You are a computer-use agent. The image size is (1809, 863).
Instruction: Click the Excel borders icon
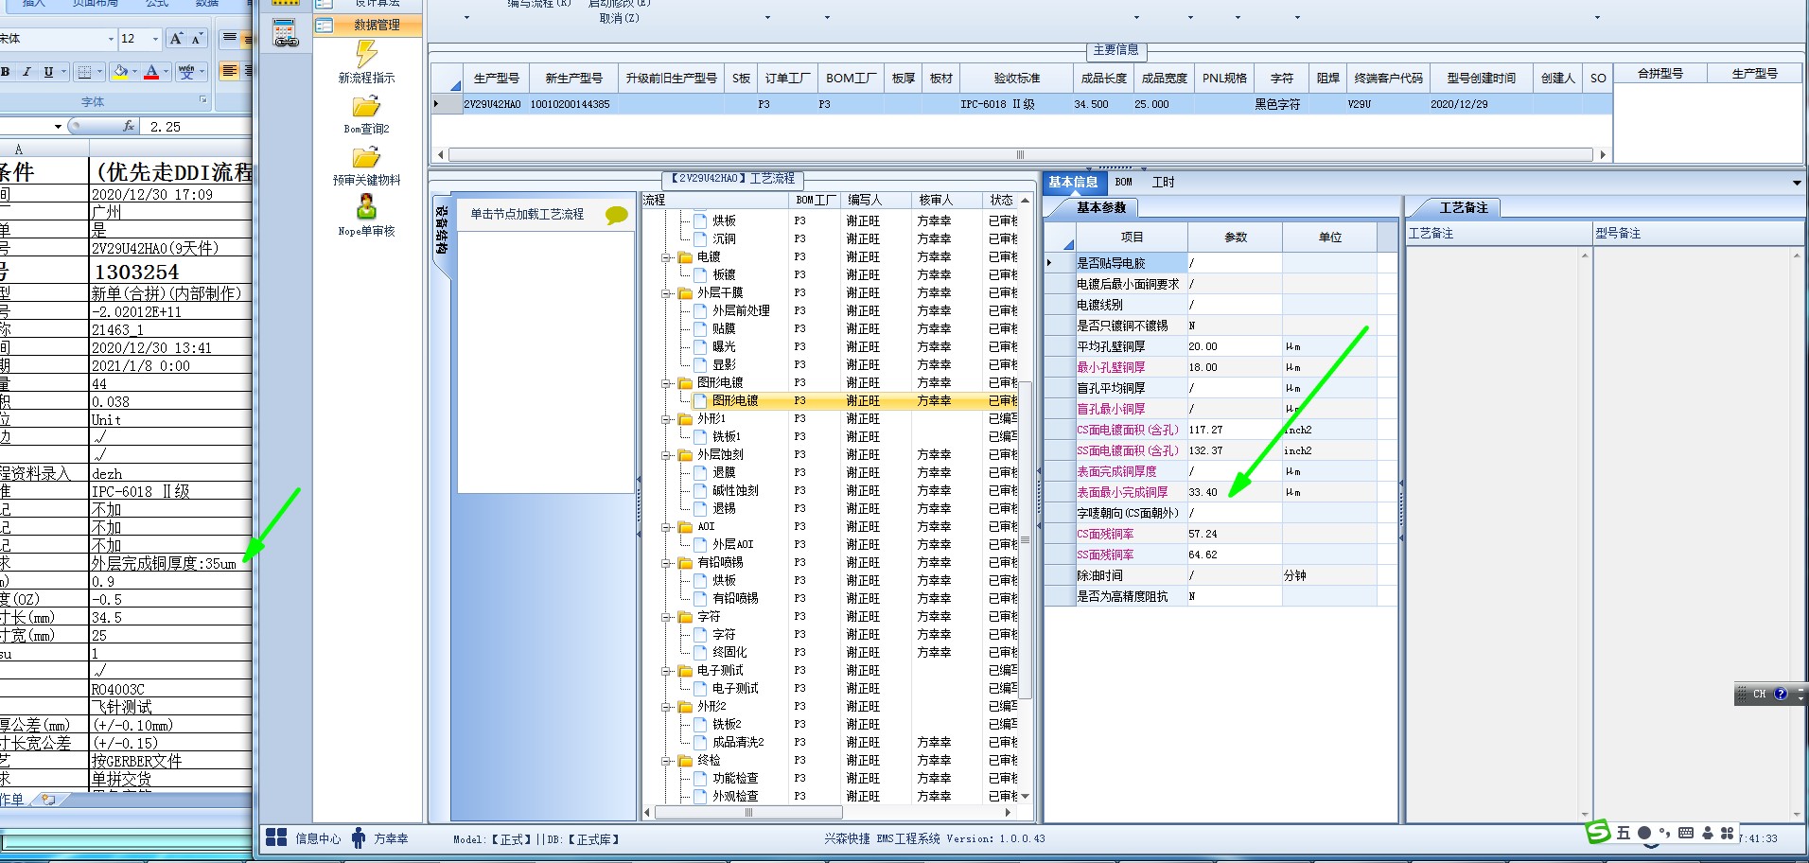[84, 72]
